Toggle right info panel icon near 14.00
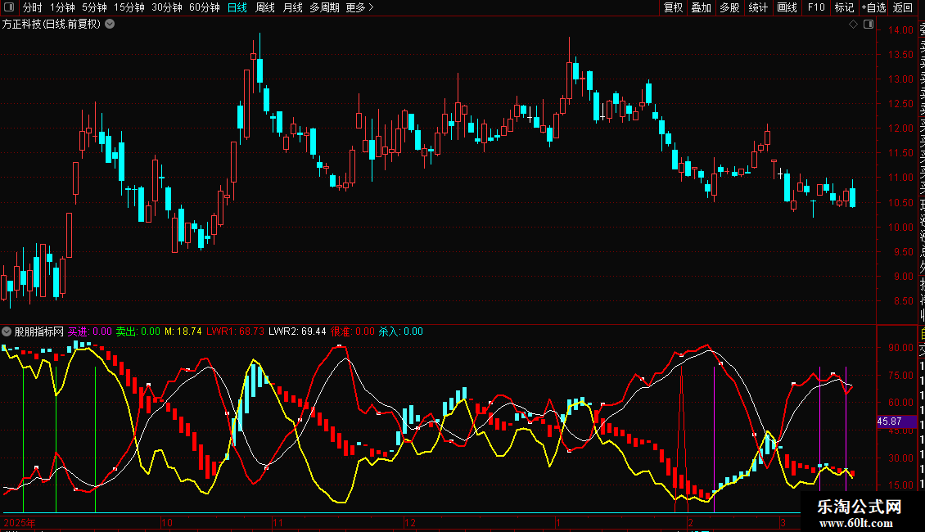Screen dimensions: 925x532 click(869, 25)
